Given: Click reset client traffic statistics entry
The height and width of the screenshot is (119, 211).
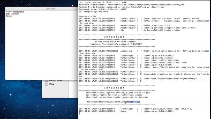Looking at the screenshot, I should click(161, 60).
